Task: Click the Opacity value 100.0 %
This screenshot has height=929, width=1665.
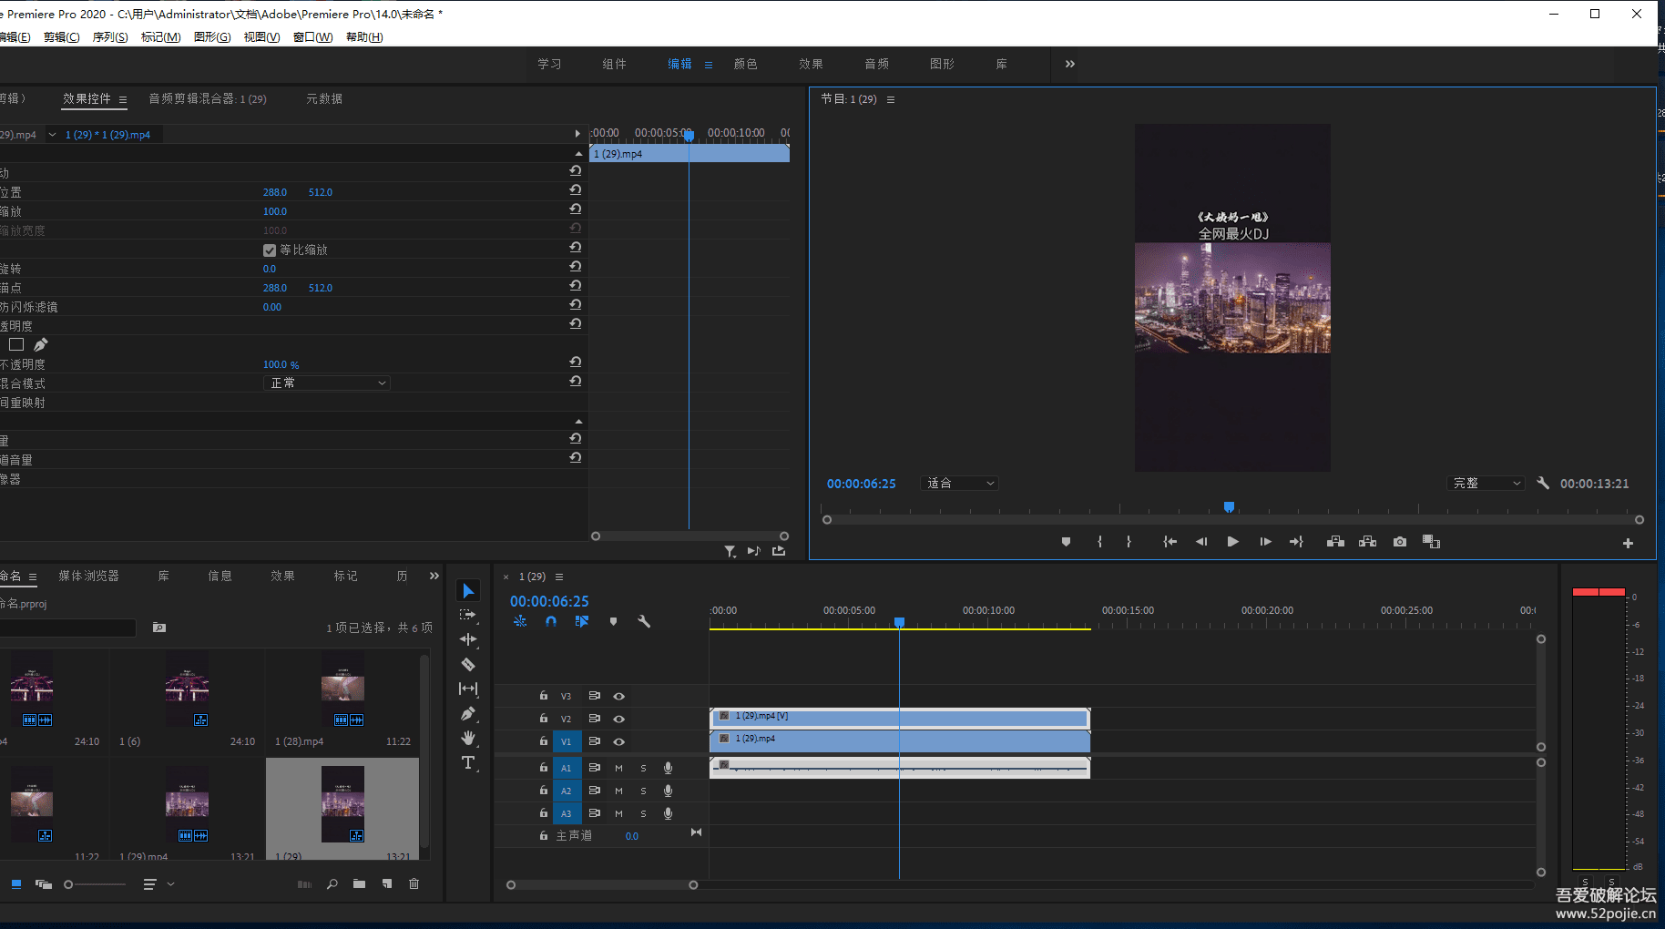Action: pyautogui.click(x=281, y=364)
